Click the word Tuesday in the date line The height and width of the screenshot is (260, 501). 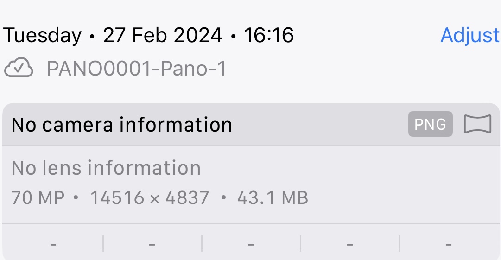point(43,35)
